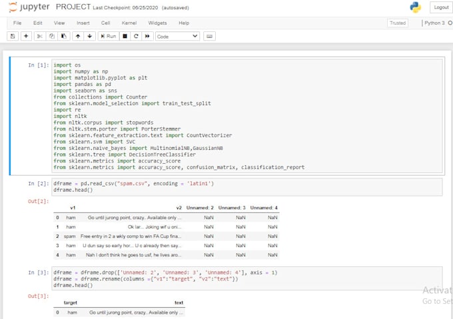
Task: Click the Logout button
Action: (x=440, y=7)
